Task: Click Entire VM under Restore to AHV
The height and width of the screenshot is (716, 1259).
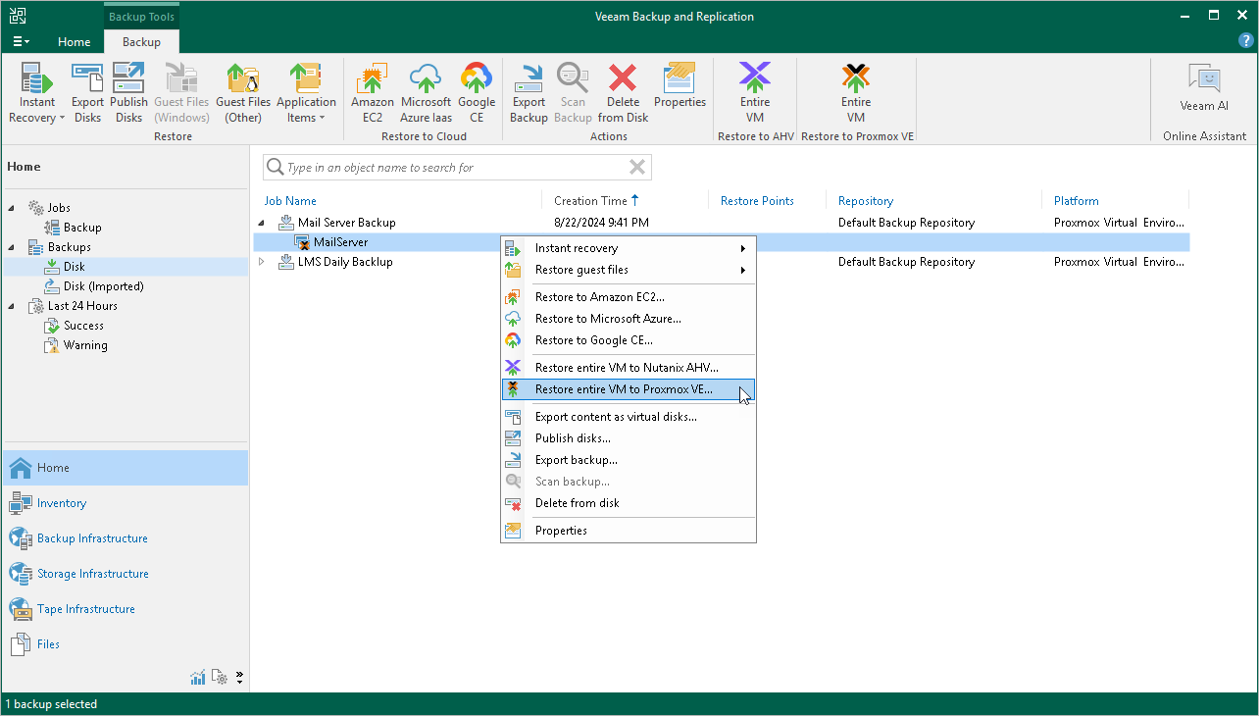Action: pyautogui.click(x=754, y=93)
